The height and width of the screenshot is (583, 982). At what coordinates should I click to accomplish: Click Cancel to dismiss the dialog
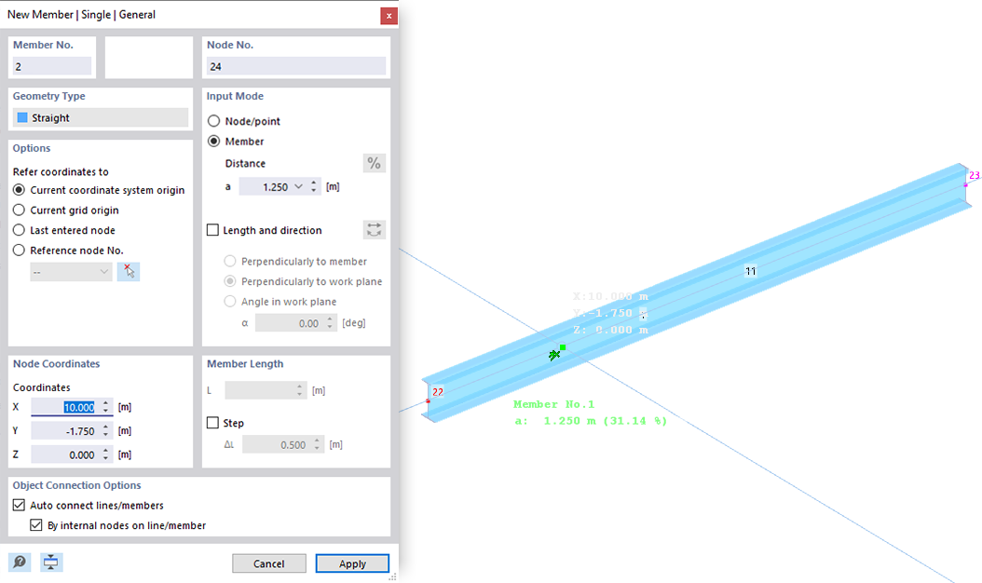pos(268,563)
